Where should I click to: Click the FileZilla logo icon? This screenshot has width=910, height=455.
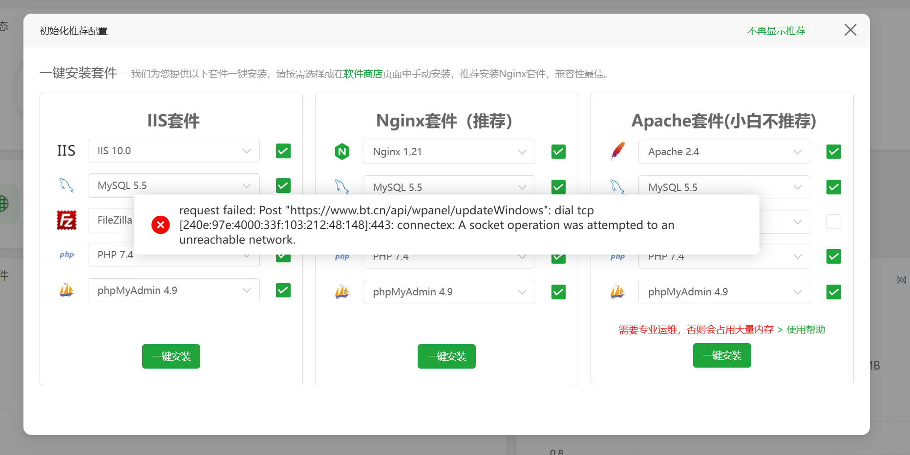coord(66,220)
